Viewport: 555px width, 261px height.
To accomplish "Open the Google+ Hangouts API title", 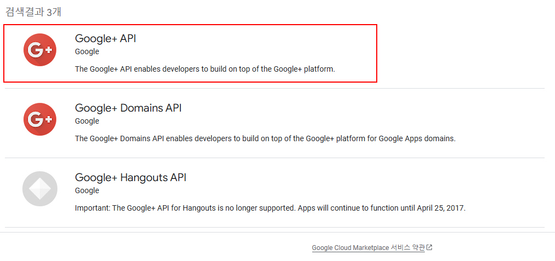I will [130, 177].
